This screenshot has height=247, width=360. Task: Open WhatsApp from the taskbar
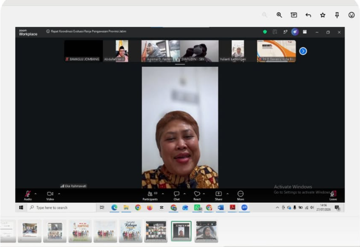pyautogui.click(x=197, y=208)
